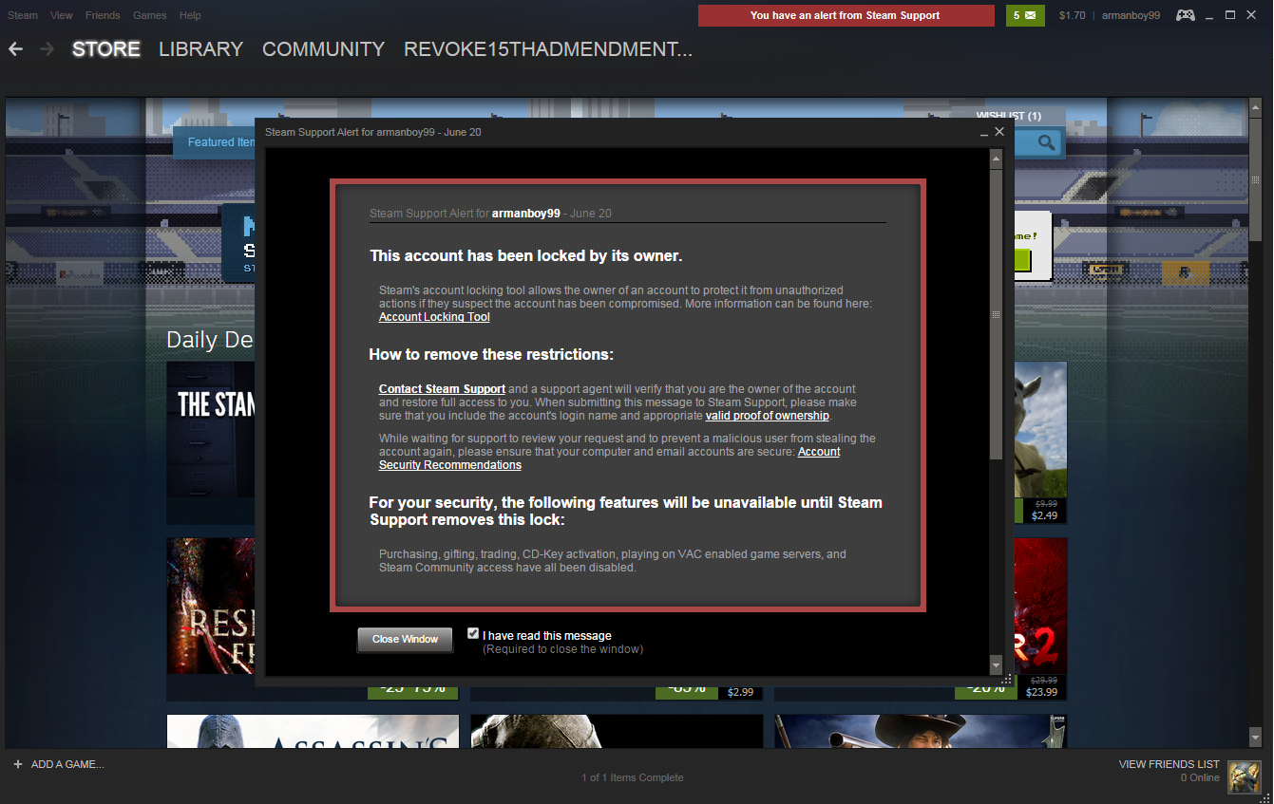Click the $2.49 price tag
Image resolution: width=1274 pixels, height=804 pixels.
(x=1045, y=515)
